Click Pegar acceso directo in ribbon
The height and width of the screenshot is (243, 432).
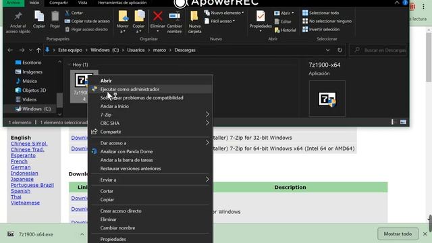[86, 30]
